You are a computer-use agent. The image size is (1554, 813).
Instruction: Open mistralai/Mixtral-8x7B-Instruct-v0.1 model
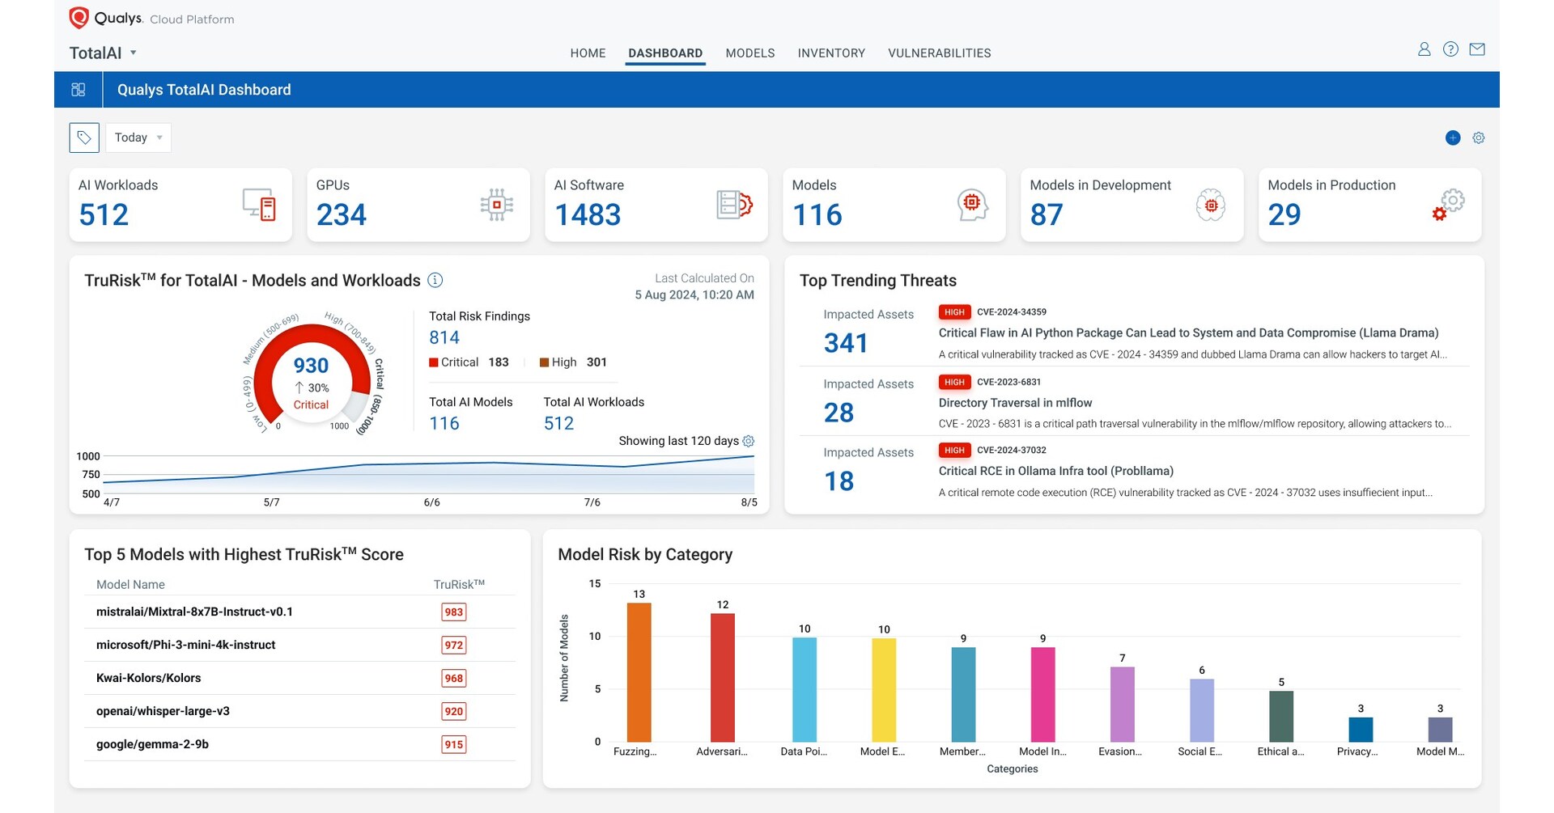194,612
